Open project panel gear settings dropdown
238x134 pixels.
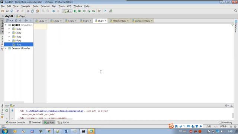coord(26,20)
